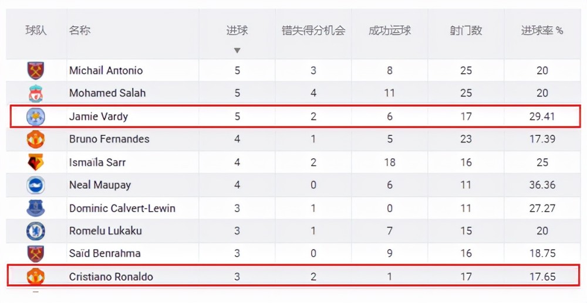This screenshot has height=303, width=587.
Task: Sort table by 错失得分机会 column header
Action: click(x=313, y=30)
